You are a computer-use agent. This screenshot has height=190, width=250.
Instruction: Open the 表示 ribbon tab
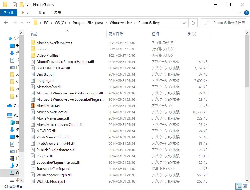coord(58,13)
